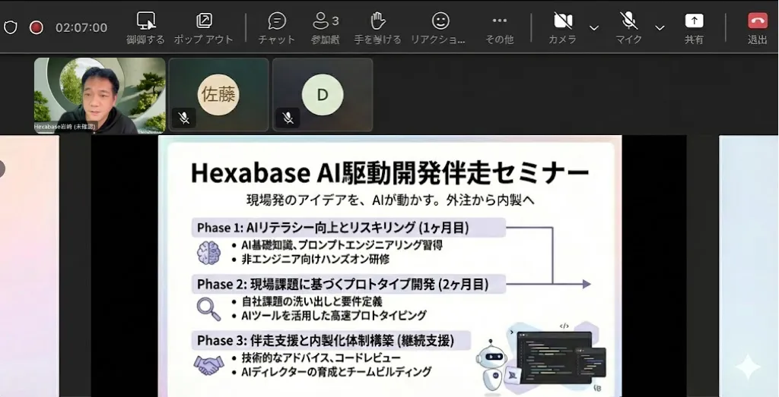Open その他 more options menu
Viewport: 779px width, 397px height.
499,27
